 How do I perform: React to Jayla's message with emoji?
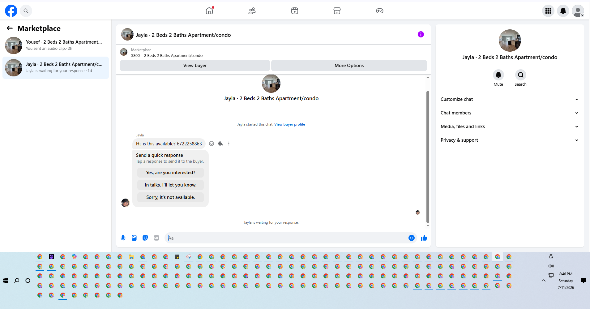[212, 144]
